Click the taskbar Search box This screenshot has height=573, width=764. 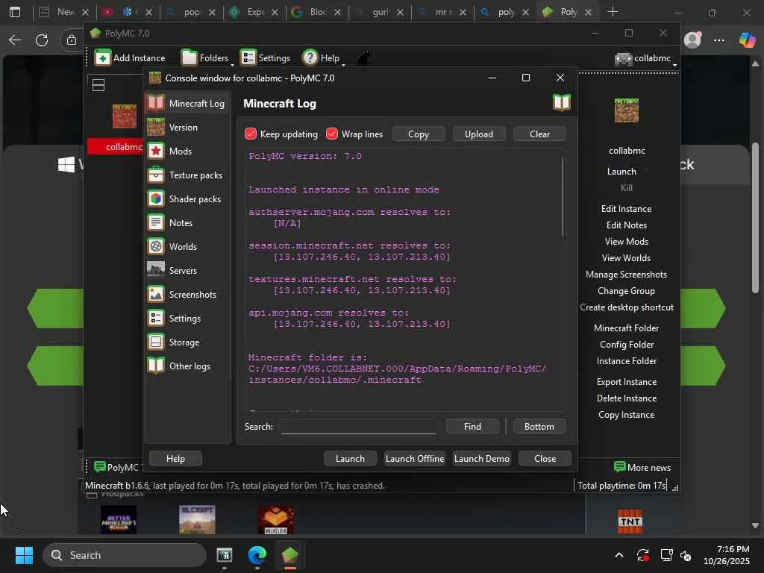[x=125, y=555]
